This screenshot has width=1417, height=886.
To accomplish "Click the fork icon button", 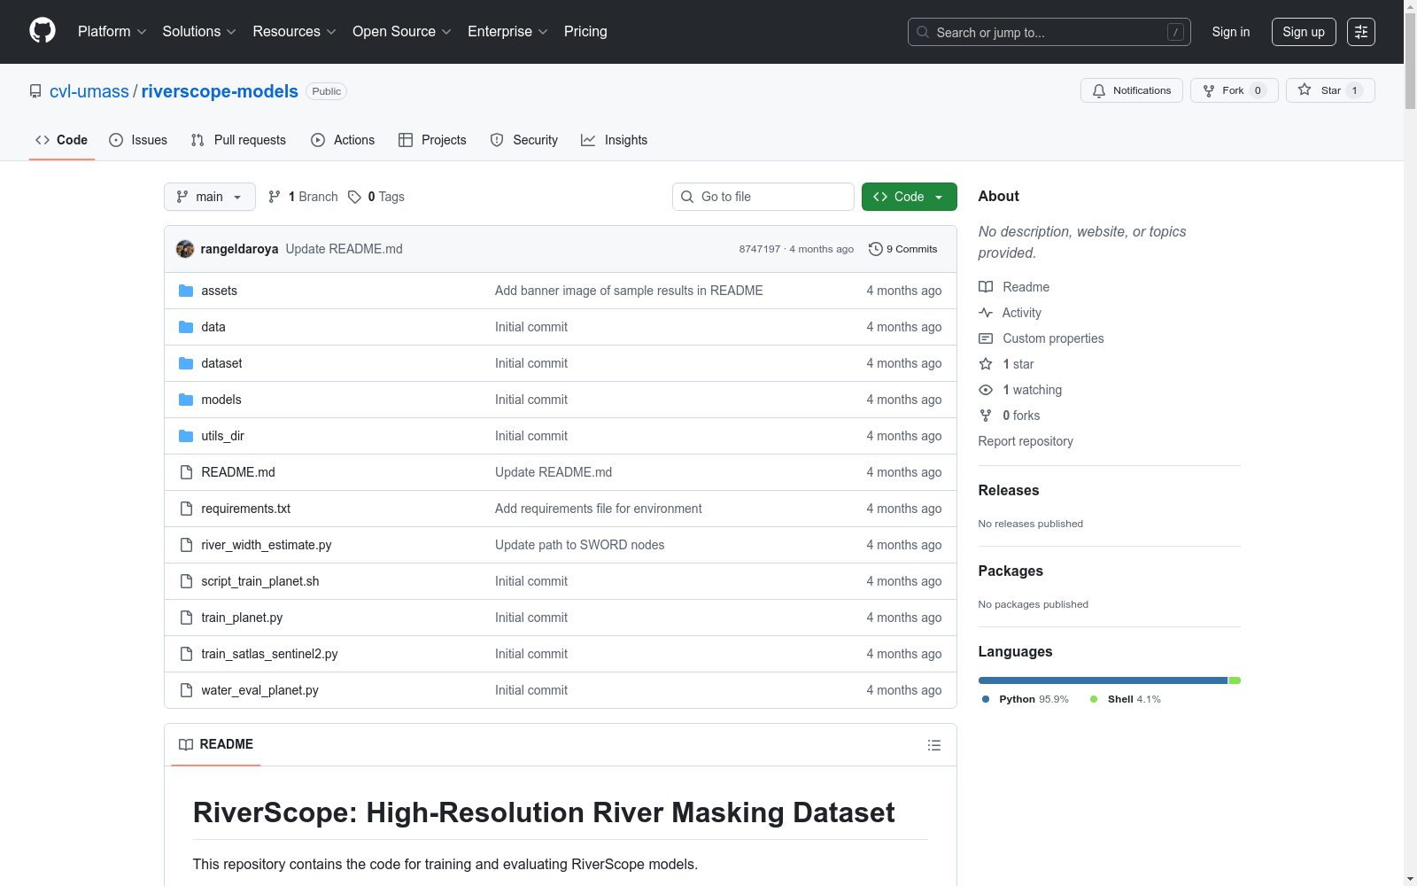I will [1209, 90].
